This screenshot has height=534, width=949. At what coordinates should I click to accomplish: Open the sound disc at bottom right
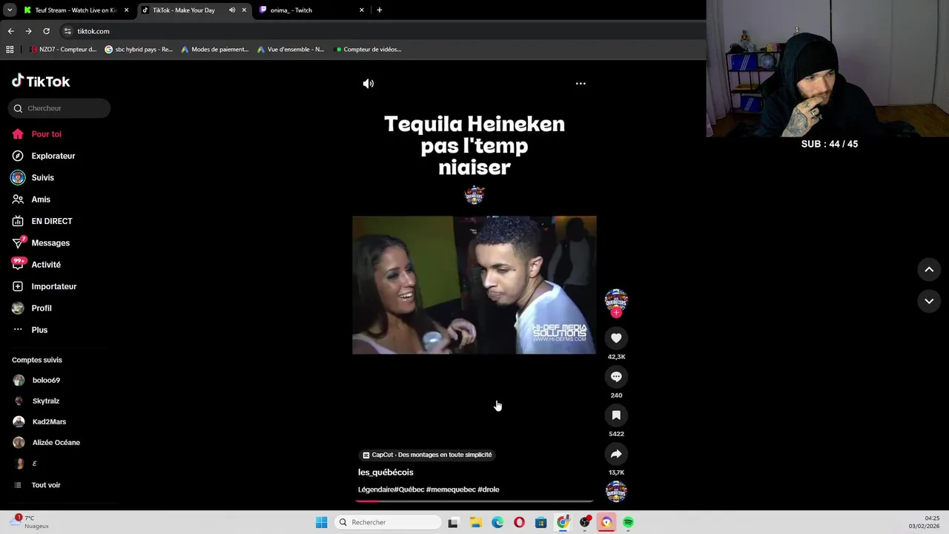click(616, 492)
